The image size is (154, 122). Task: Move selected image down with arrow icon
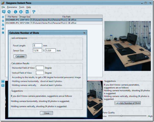(3, 21)
